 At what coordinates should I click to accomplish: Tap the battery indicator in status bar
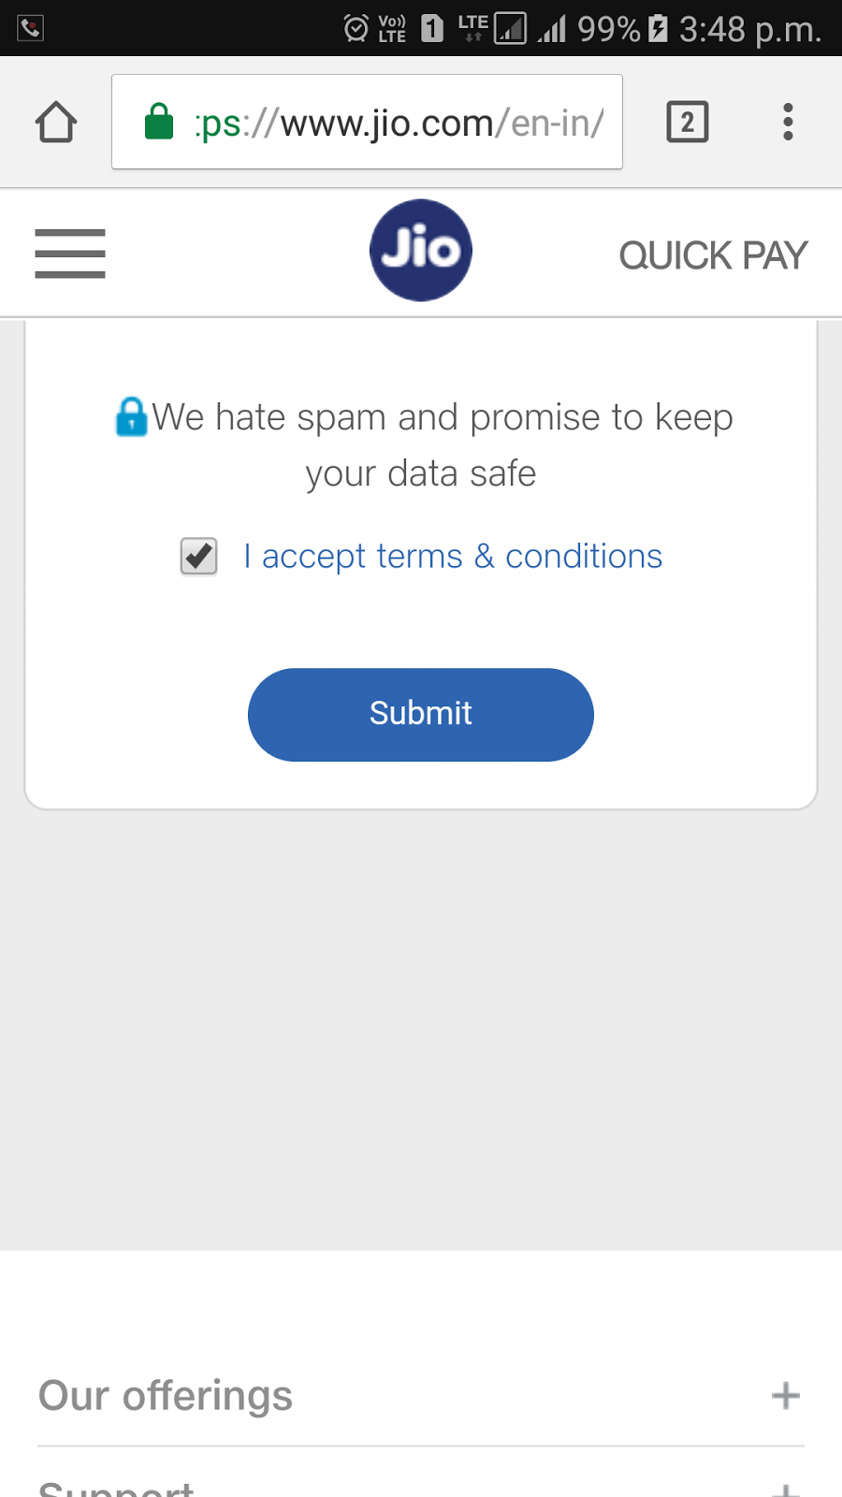click(x=659, y=28)
